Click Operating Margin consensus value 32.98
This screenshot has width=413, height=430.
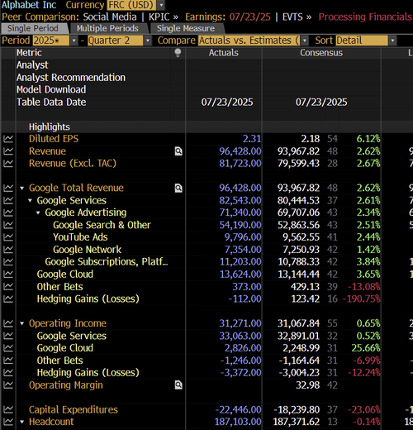(308, 385)
